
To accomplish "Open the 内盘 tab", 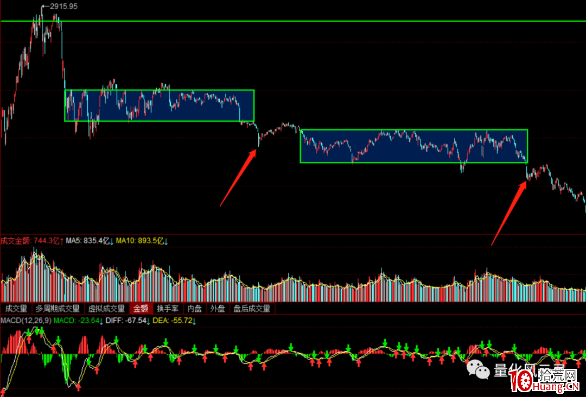I will pyautogui.click(x=194, y=309).
